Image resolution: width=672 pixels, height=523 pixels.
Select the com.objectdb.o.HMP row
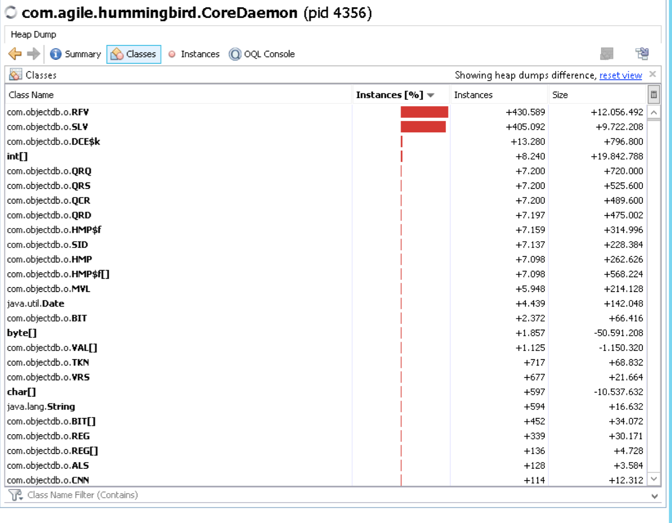[326, 259]
